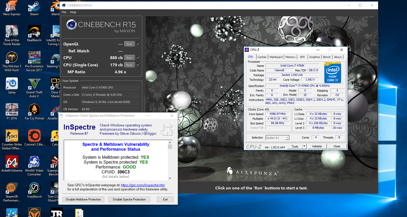
Task: Toggle the CPU test checkbox in Cinebench
Action: point(138,58)
